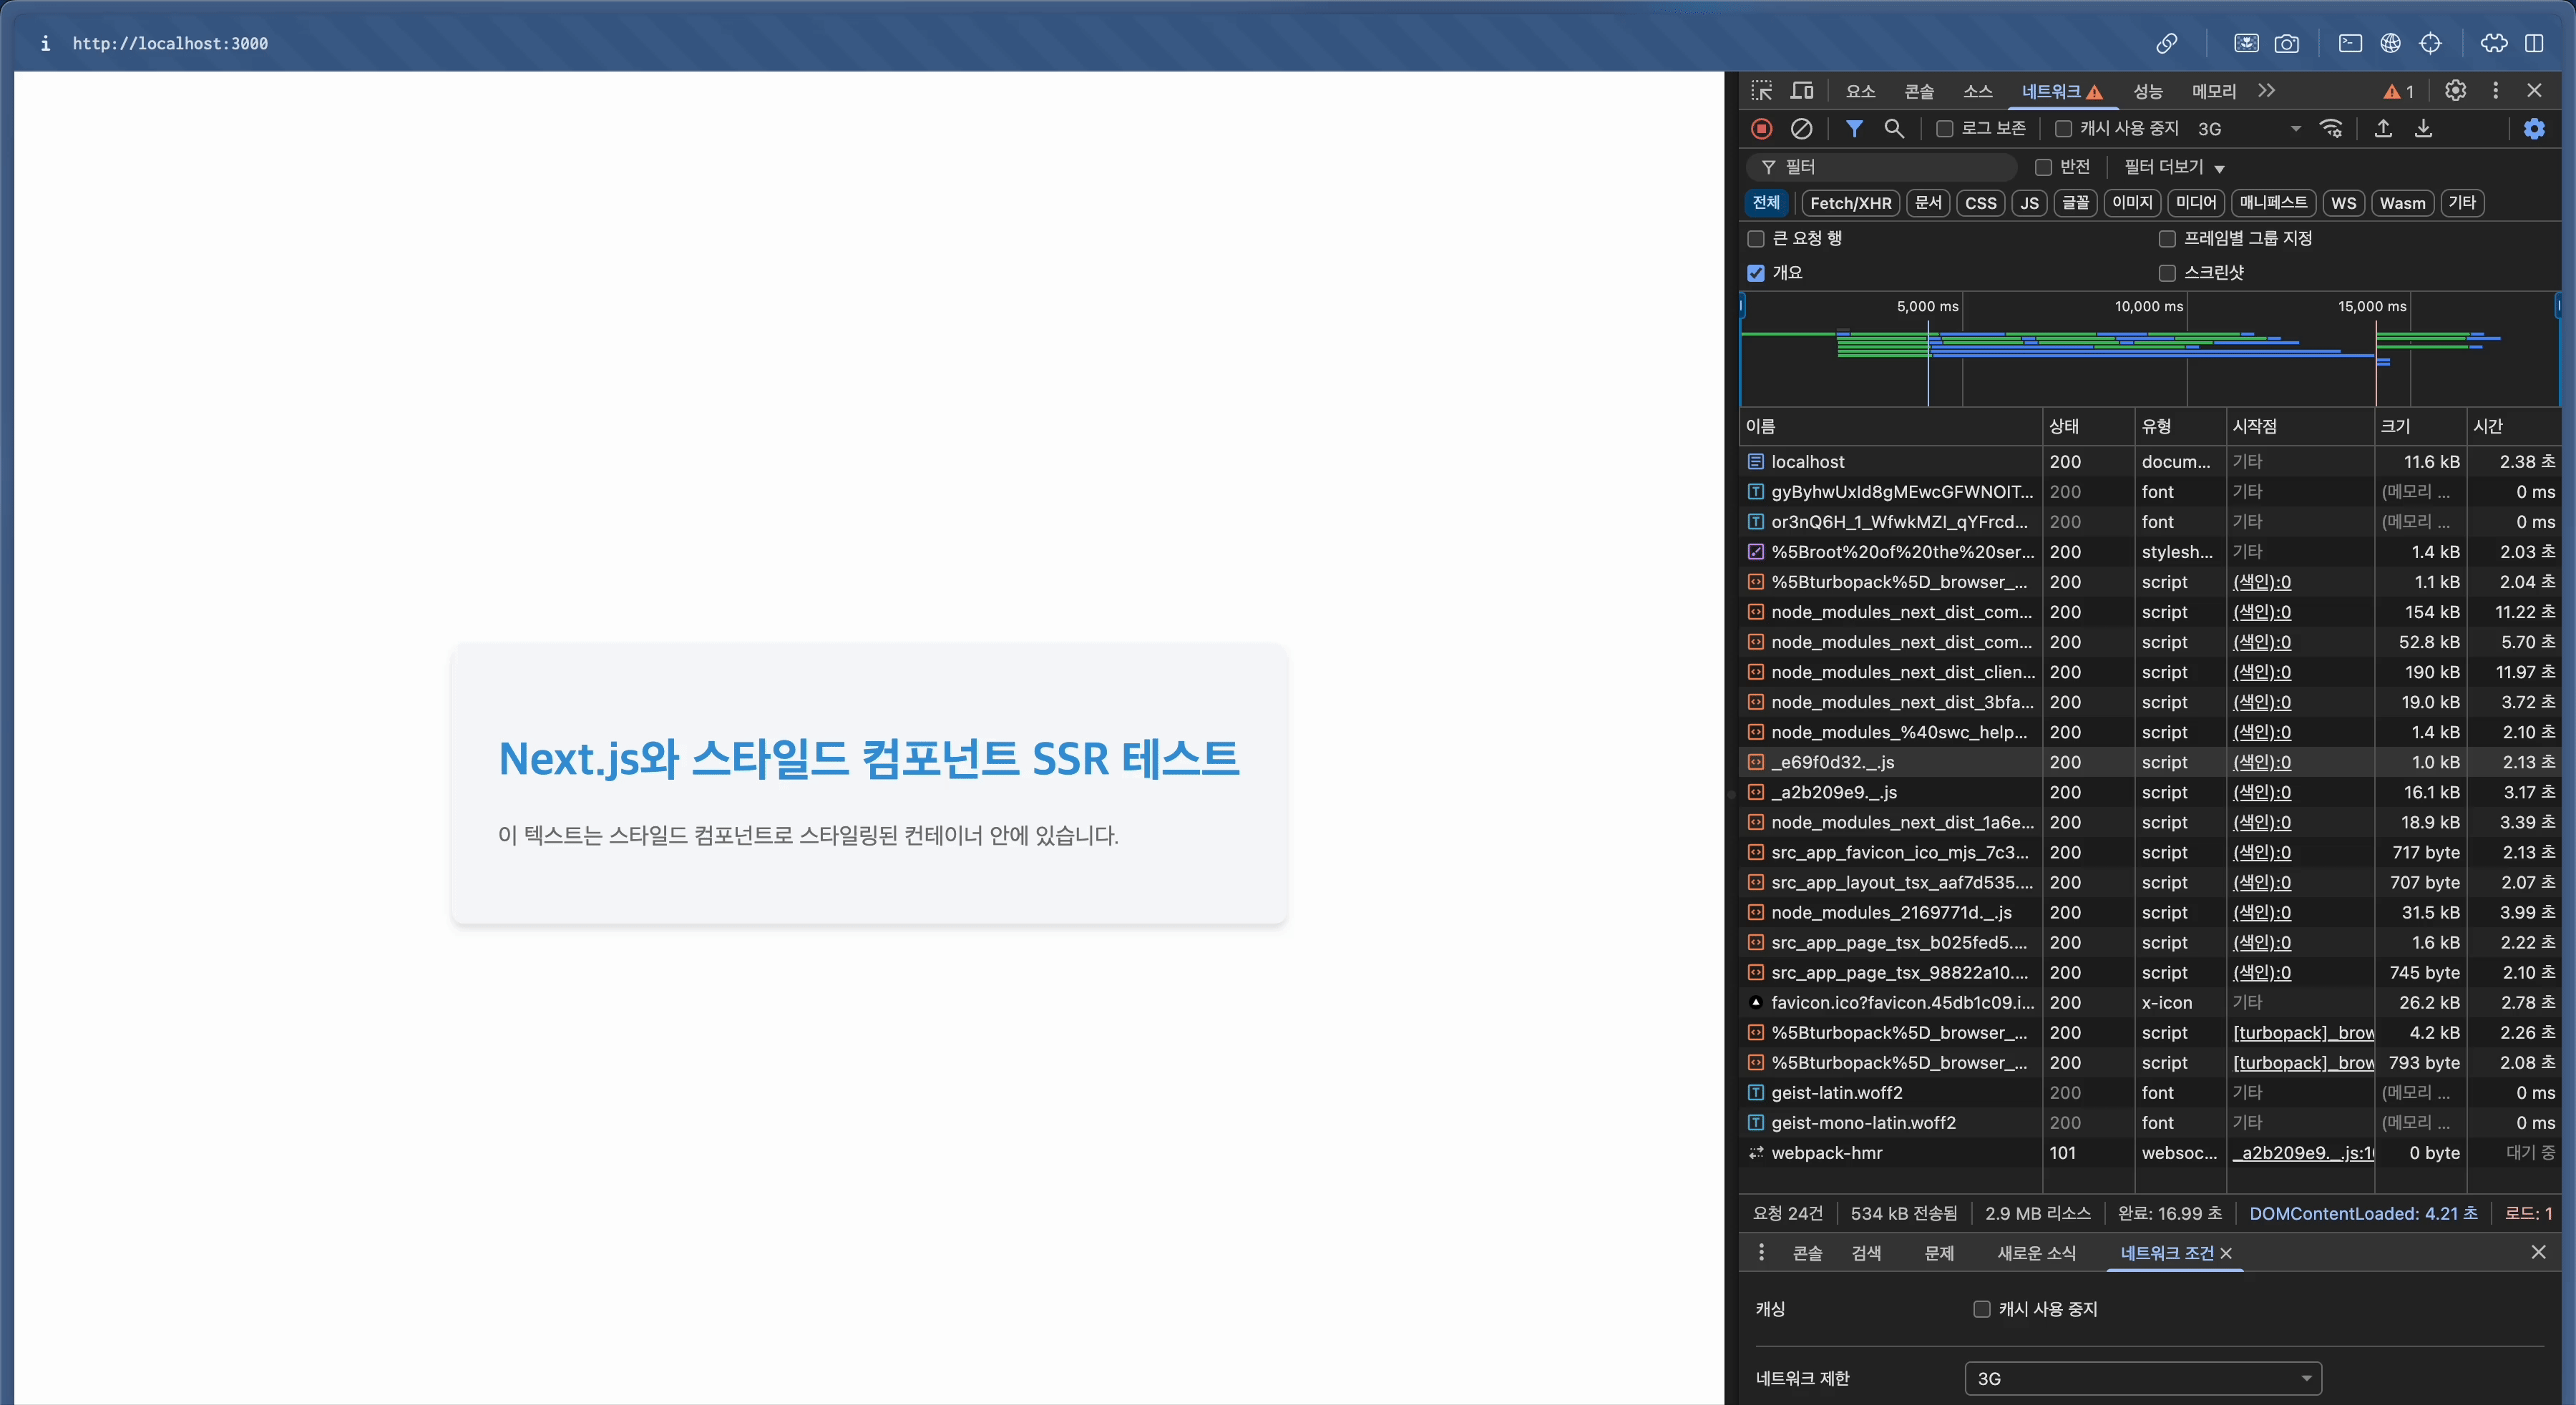
Task: Filter requests by WS
Action: click(2343, 203)
